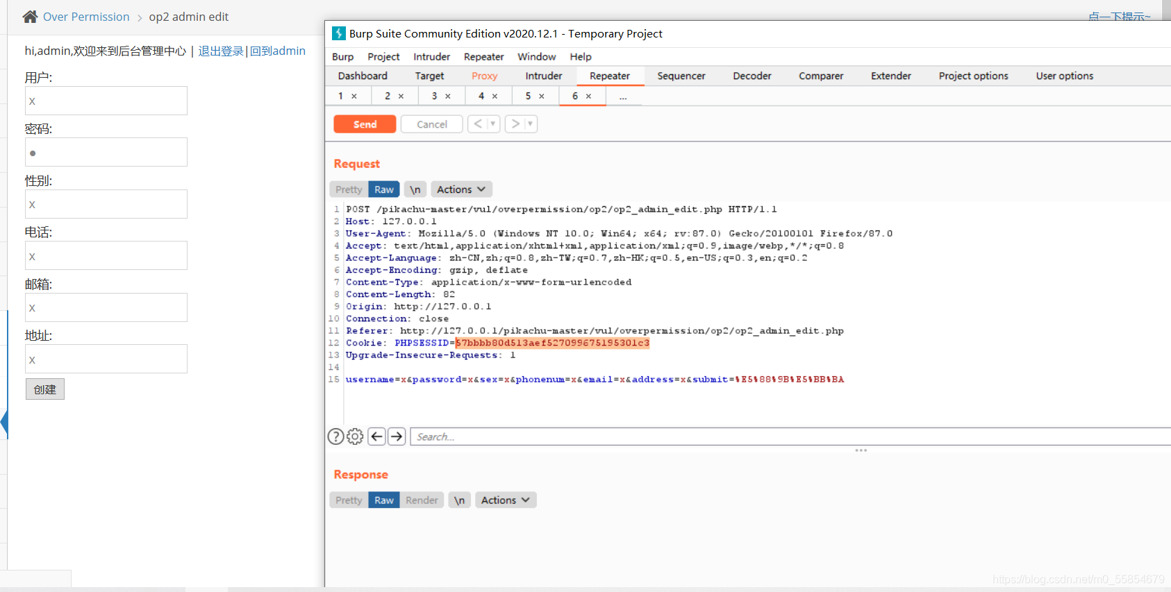The image size is (1171, 592).
Task: Close Repeater tab 3
Action: (448, 96)
